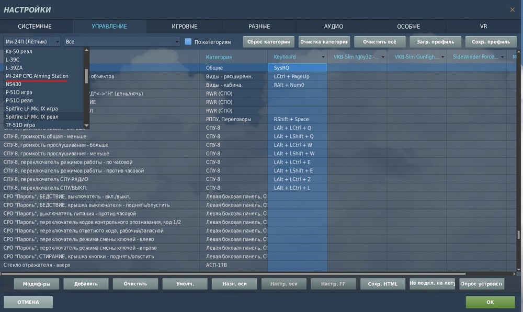Select L-39ZA from the dropdown list
This screenshot has height=312, width=523.
pos(43,67)
